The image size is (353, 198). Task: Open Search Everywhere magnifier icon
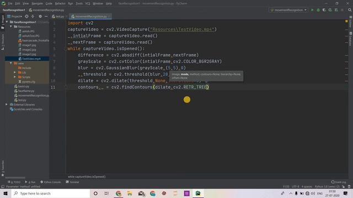click(350, 10)
